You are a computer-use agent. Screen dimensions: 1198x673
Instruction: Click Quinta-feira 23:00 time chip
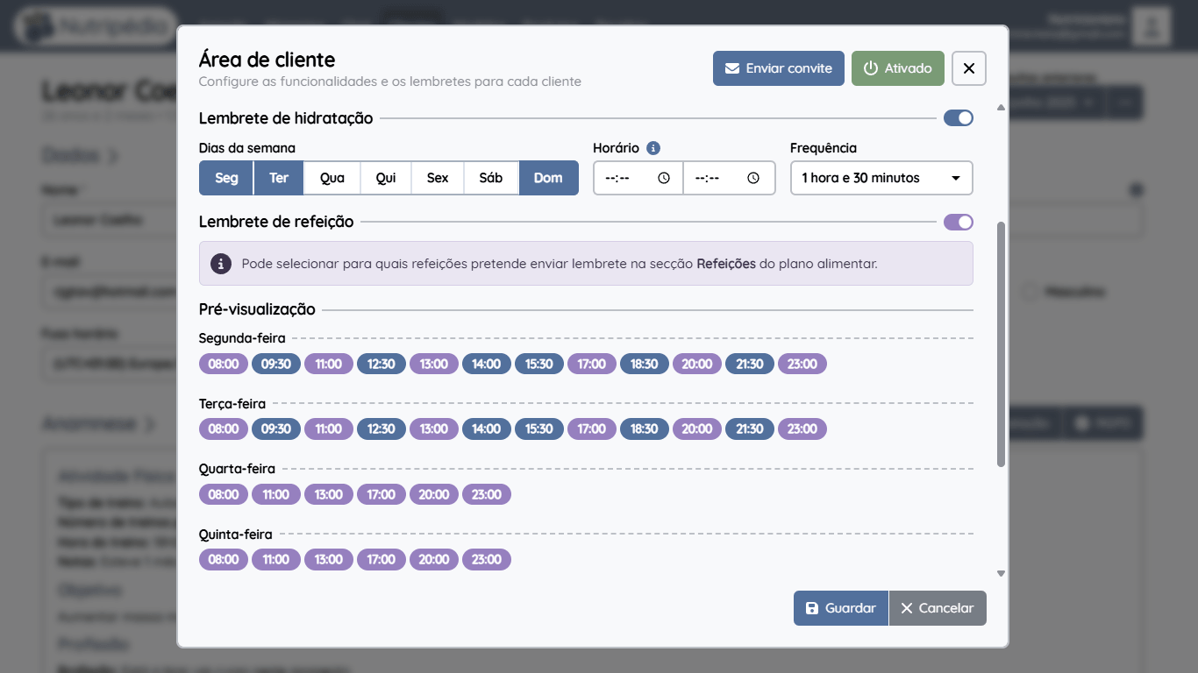coord(487,559)
